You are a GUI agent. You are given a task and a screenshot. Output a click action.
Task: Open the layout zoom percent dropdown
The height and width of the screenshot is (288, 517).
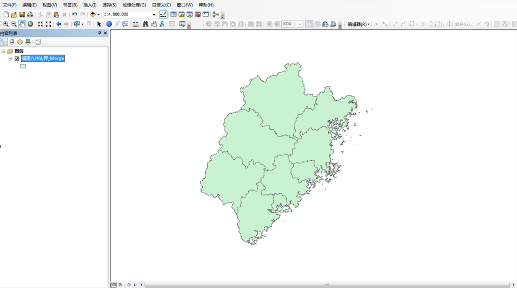tap(300, 24)
